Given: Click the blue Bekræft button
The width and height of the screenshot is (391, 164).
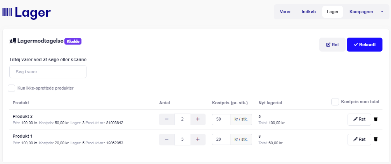Looking at the screenshot, I should (x=365, y=45).
